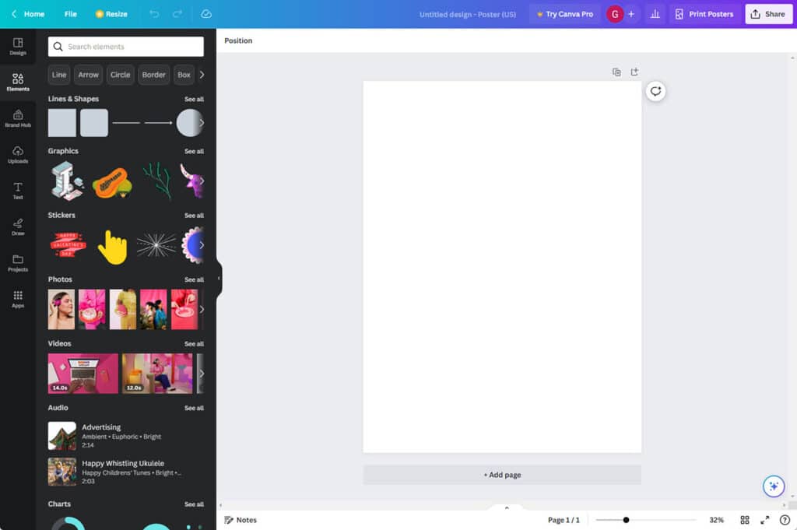Switch to the Text tab in sidebar
Viewport: 797px width, 530px height.
pyautogui.click(x=17, y=191)
